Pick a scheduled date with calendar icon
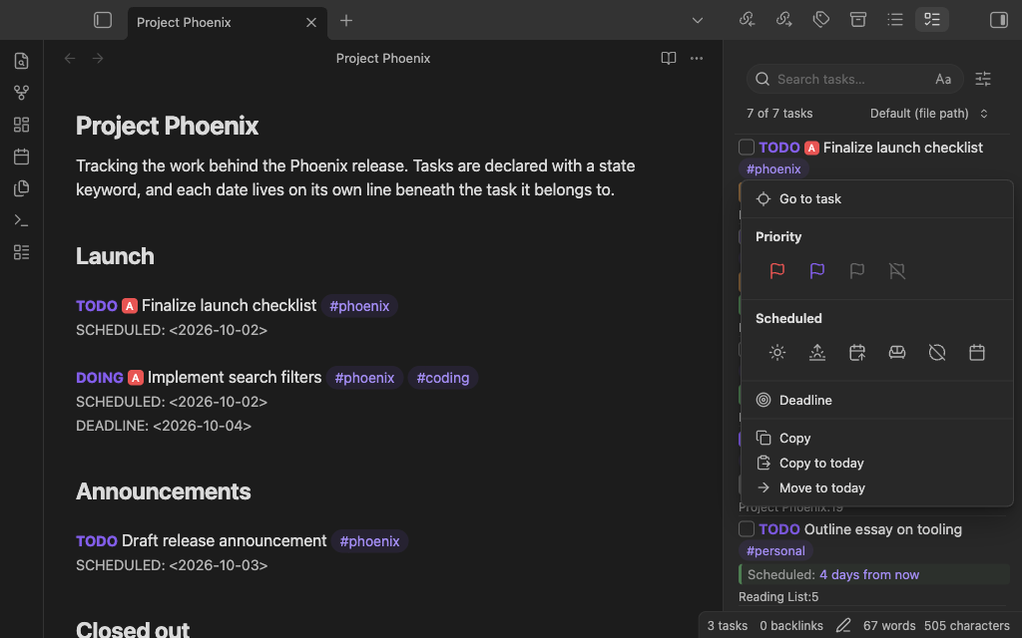This screenshot has width=1022, height=638. tap(977, 353)
